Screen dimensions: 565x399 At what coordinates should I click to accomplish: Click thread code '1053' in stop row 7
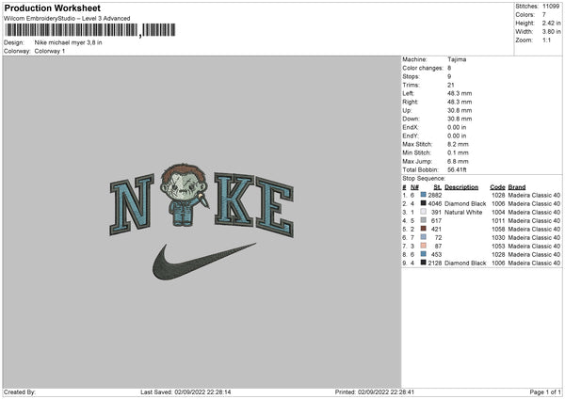pyautogui.click(x=498, y=246)
